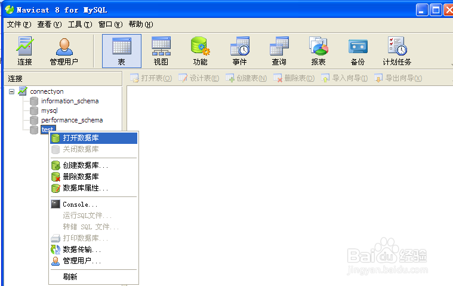Choose 刷新 (Refresh) in context menu

(x=94, y=277)
